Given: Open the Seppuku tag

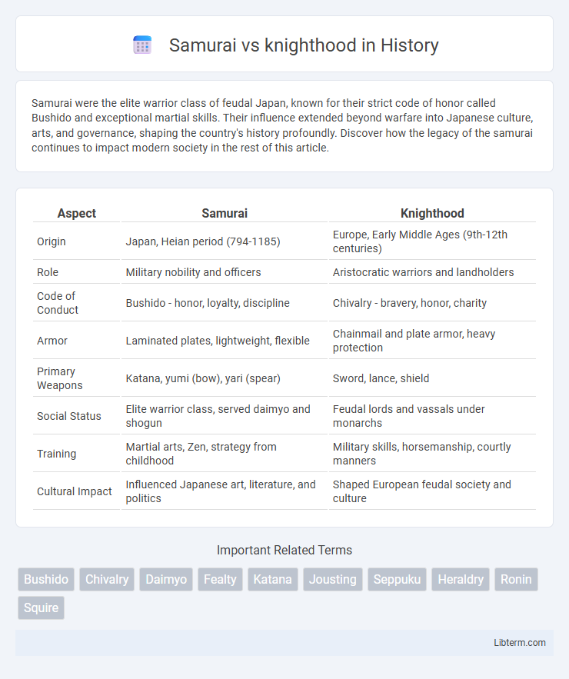Looking at the screenshot, I should 397,579.
